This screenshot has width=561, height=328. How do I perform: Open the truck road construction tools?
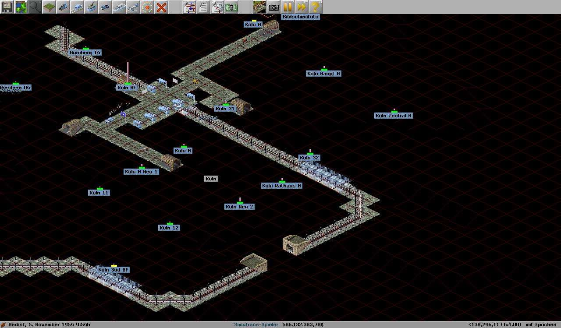pos(105,7)
